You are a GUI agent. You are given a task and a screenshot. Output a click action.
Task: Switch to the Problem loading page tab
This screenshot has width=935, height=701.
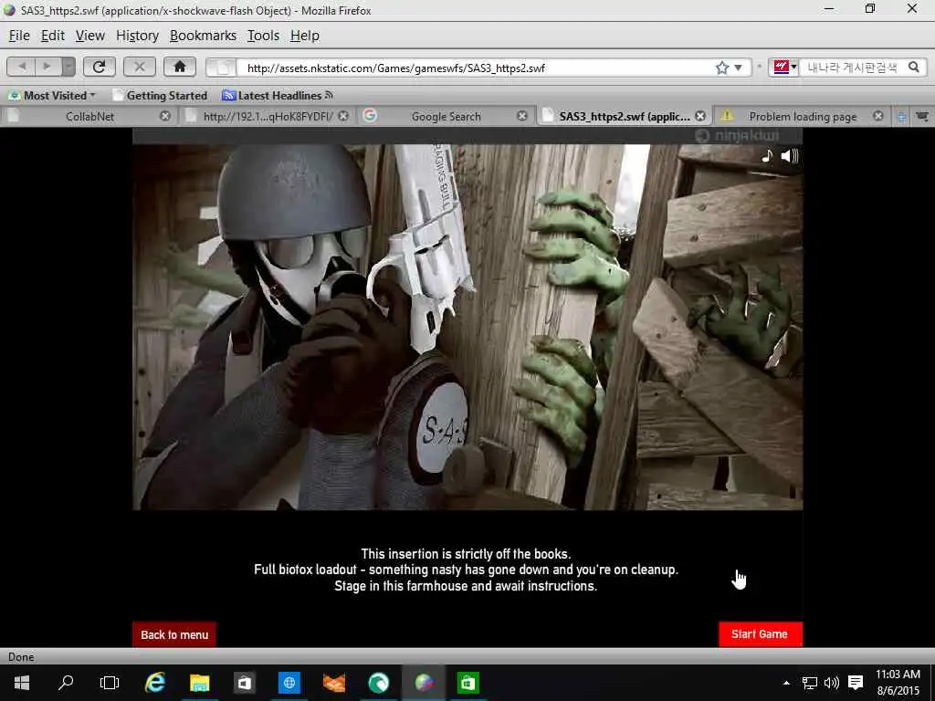[802, 116]
